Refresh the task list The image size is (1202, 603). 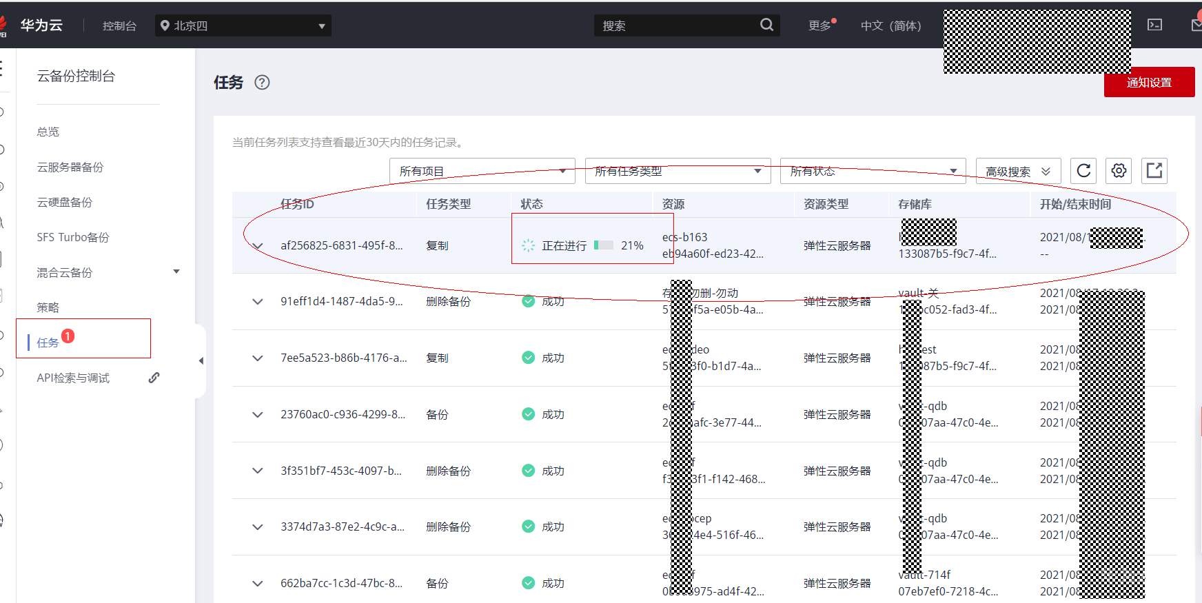tap(1083, 171)
